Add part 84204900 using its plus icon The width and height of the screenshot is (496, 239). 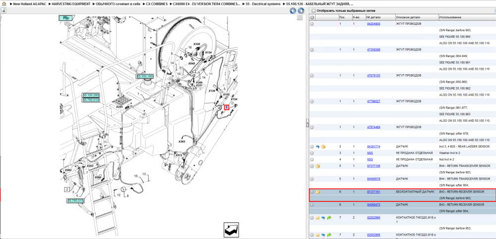tap(312, 24)
